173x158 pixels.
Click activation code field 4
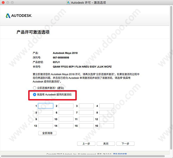coord(106,106)
